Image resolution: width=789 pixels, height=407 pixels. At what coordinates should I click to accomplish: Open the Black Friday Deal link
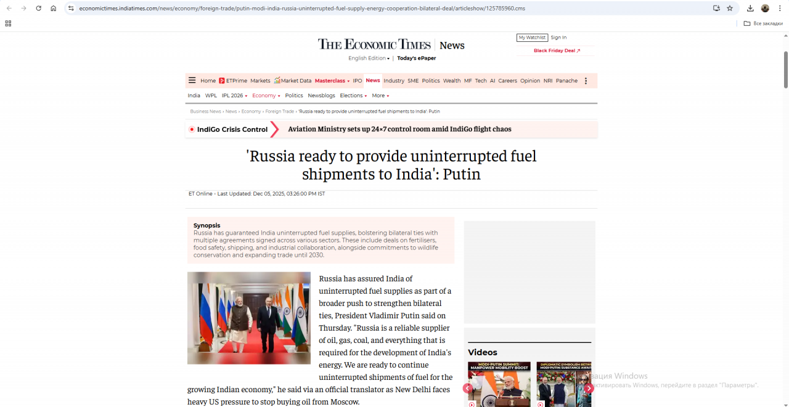pos(557,50)
